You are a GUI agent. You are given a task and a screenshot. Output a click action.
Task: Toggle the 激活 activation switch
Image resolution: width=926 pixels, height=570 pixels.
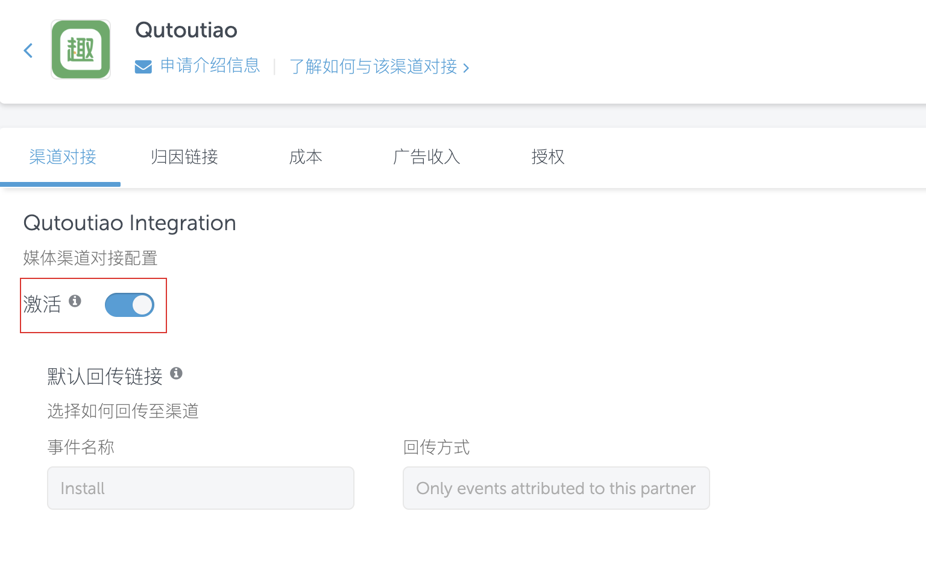pyautogui.click(x=130, y=305)
